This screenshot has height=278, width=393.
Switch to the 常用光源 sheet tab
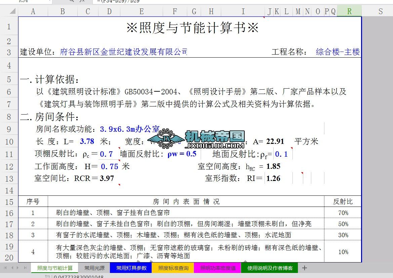point(94,268)
